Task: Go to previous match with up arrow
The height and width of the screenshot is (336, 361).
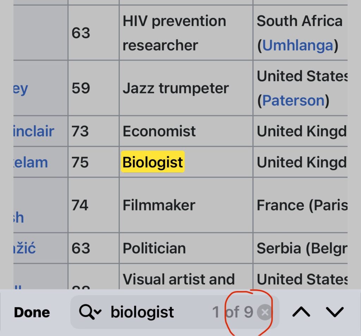Action: click(301, 312)
